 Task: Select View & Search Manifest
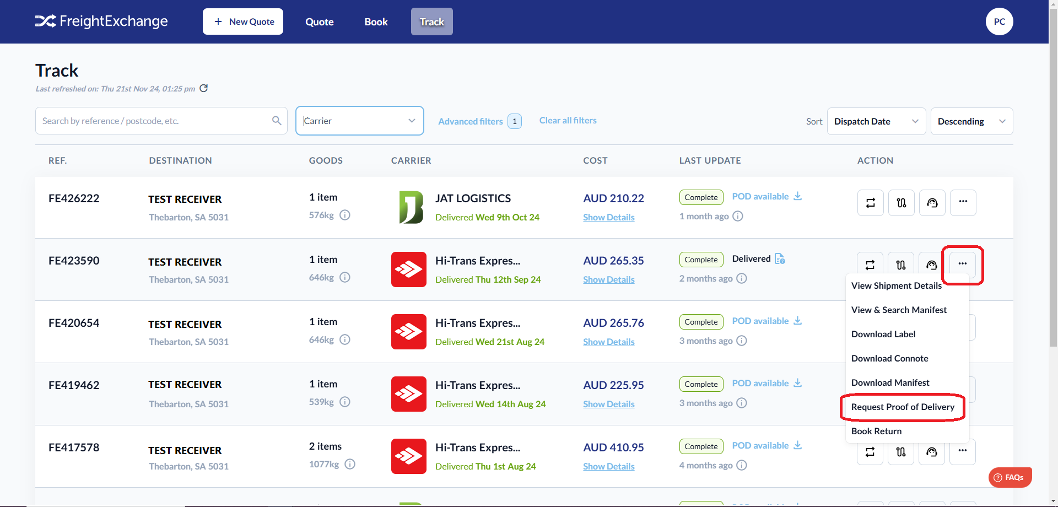click(899, 310)
